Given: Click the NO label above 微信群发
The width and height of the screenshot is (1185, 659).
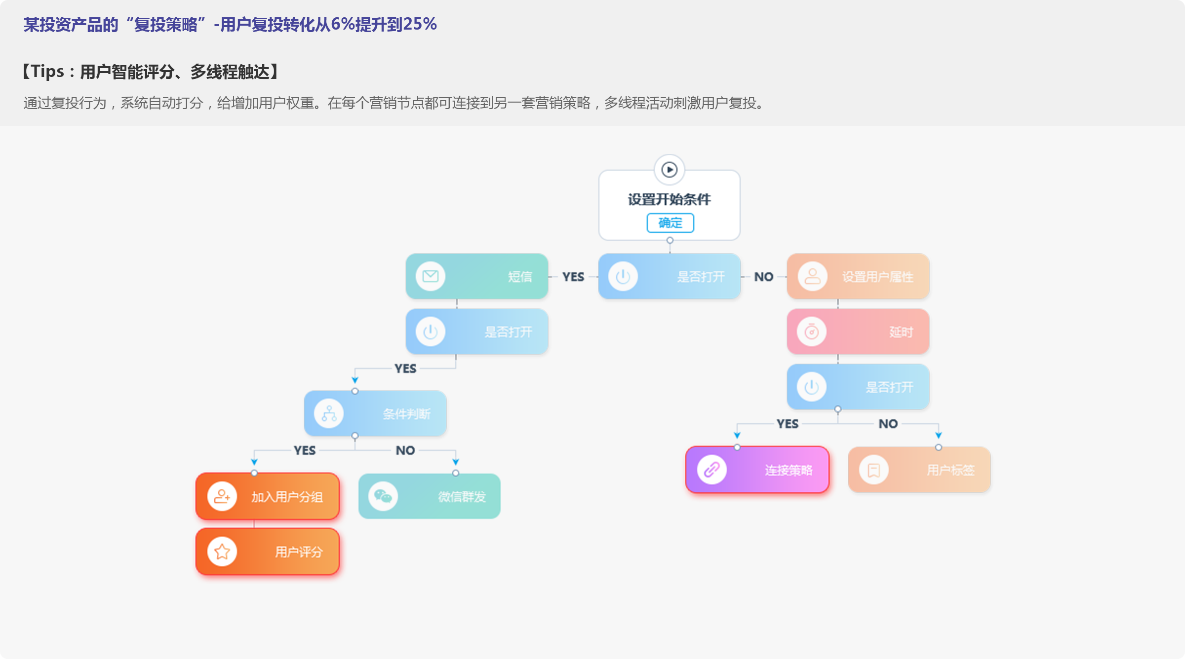Looking at the screenshot, I should click(x=405, y=450).
